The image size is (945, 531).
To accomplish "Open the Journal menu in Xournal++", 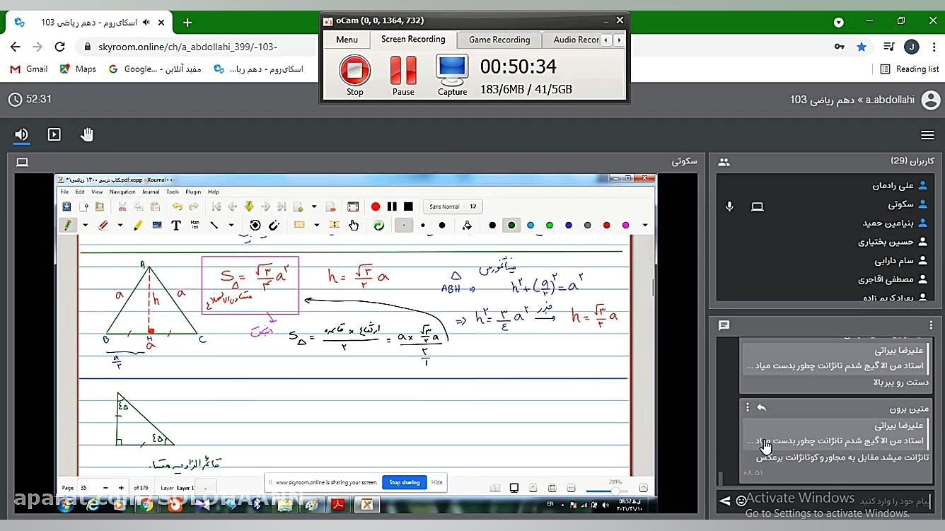I will coord(151,192).
